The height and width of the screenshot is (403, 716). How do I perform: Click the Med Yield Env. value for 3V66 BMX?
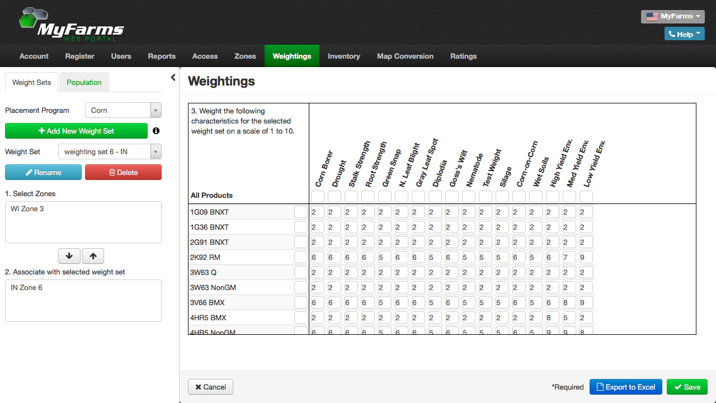569,302
